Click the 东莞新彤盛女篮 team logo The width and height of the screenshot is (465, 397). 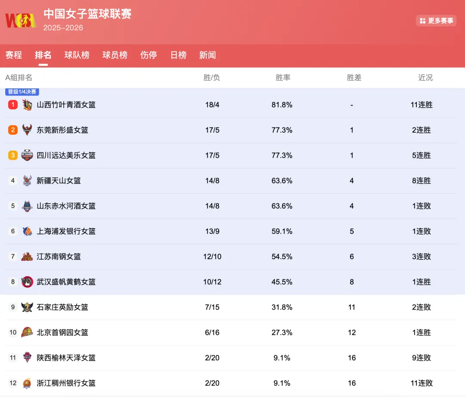[x=27, y=130]
